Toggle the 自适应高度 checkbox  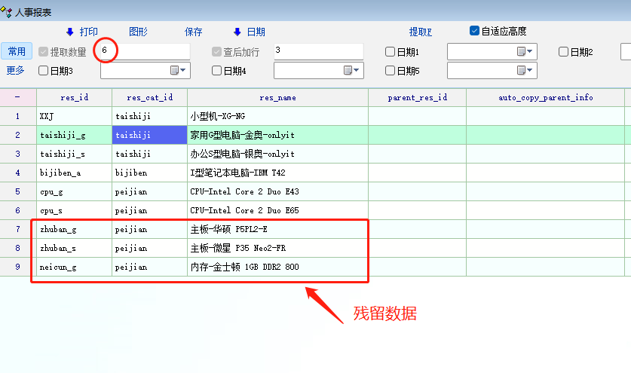(x=474, y=31)
